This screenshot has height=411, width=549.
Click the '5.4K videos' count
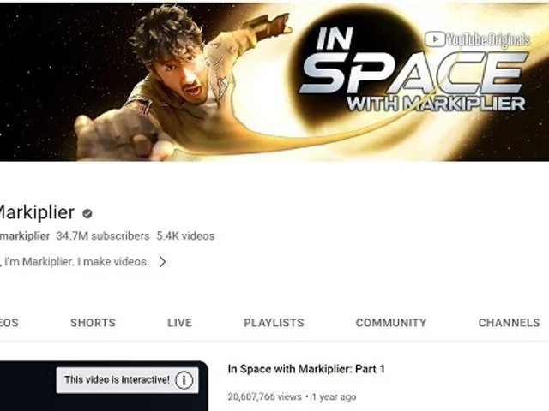pyautogui.click(x=185, y=236)
